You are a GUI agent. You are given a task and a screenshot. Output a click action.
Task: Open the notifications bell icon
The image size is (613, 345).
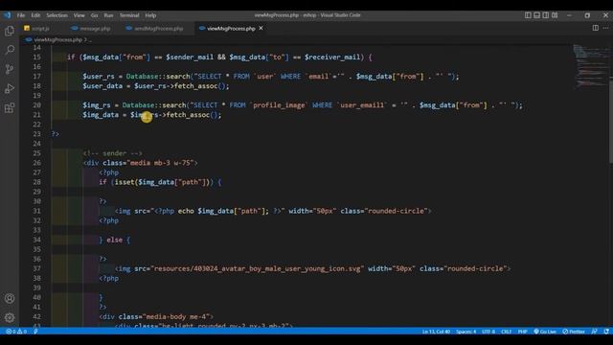coord(606,332)
